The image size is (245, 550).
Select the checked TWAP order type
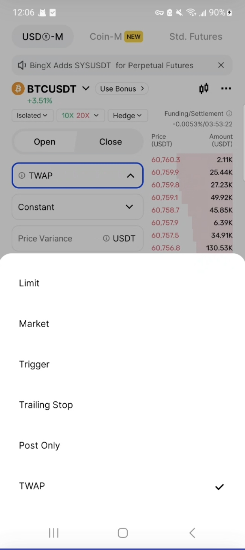pyautogui.click(x=32, y=486)
